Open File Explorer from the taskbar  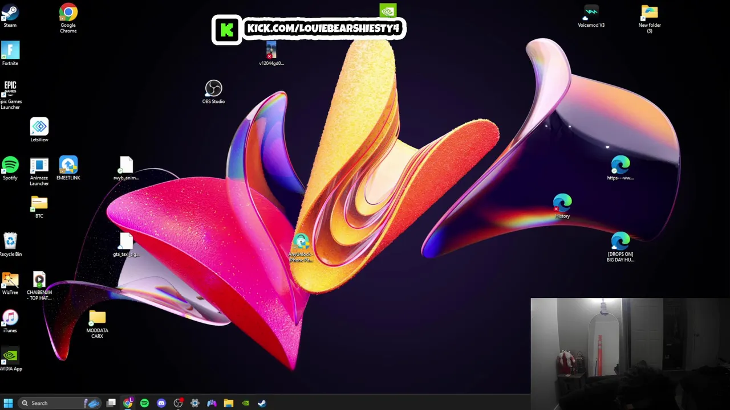pyautogui.click(x=228, y=403)
